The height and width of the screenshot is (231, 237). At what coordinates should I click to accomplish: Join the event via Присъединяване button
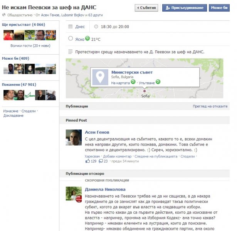click(185, 8)
